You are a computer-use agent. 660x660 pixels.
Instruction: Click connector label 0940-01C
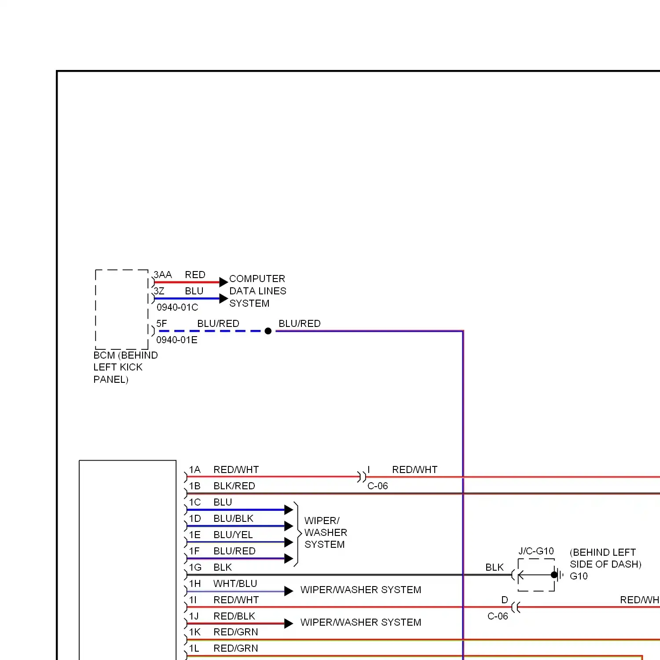tap(177, 307)
